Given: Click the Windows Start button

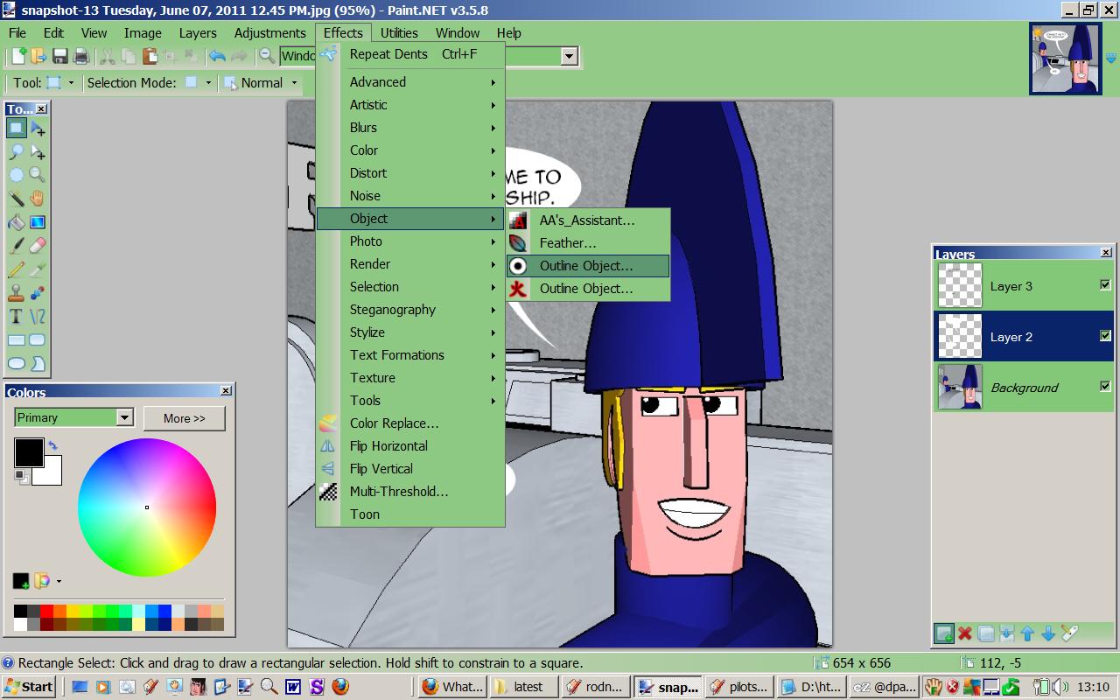Looking at the screenshot, I should (x=29, y=687).
